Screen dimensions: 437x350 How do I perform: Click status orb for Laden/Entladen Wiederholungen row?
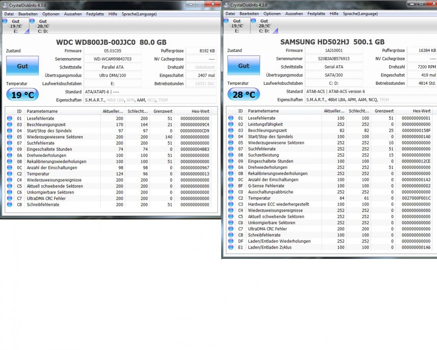[x=231, y=241]
